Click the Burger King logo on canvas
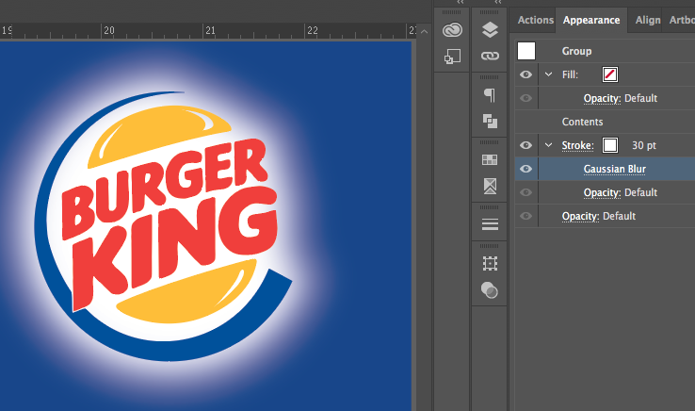The image size is (695, 411). (163, 226)
